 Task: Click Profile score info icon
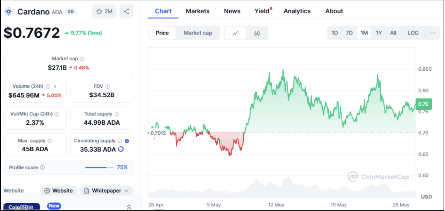click(x=42, y=167)
